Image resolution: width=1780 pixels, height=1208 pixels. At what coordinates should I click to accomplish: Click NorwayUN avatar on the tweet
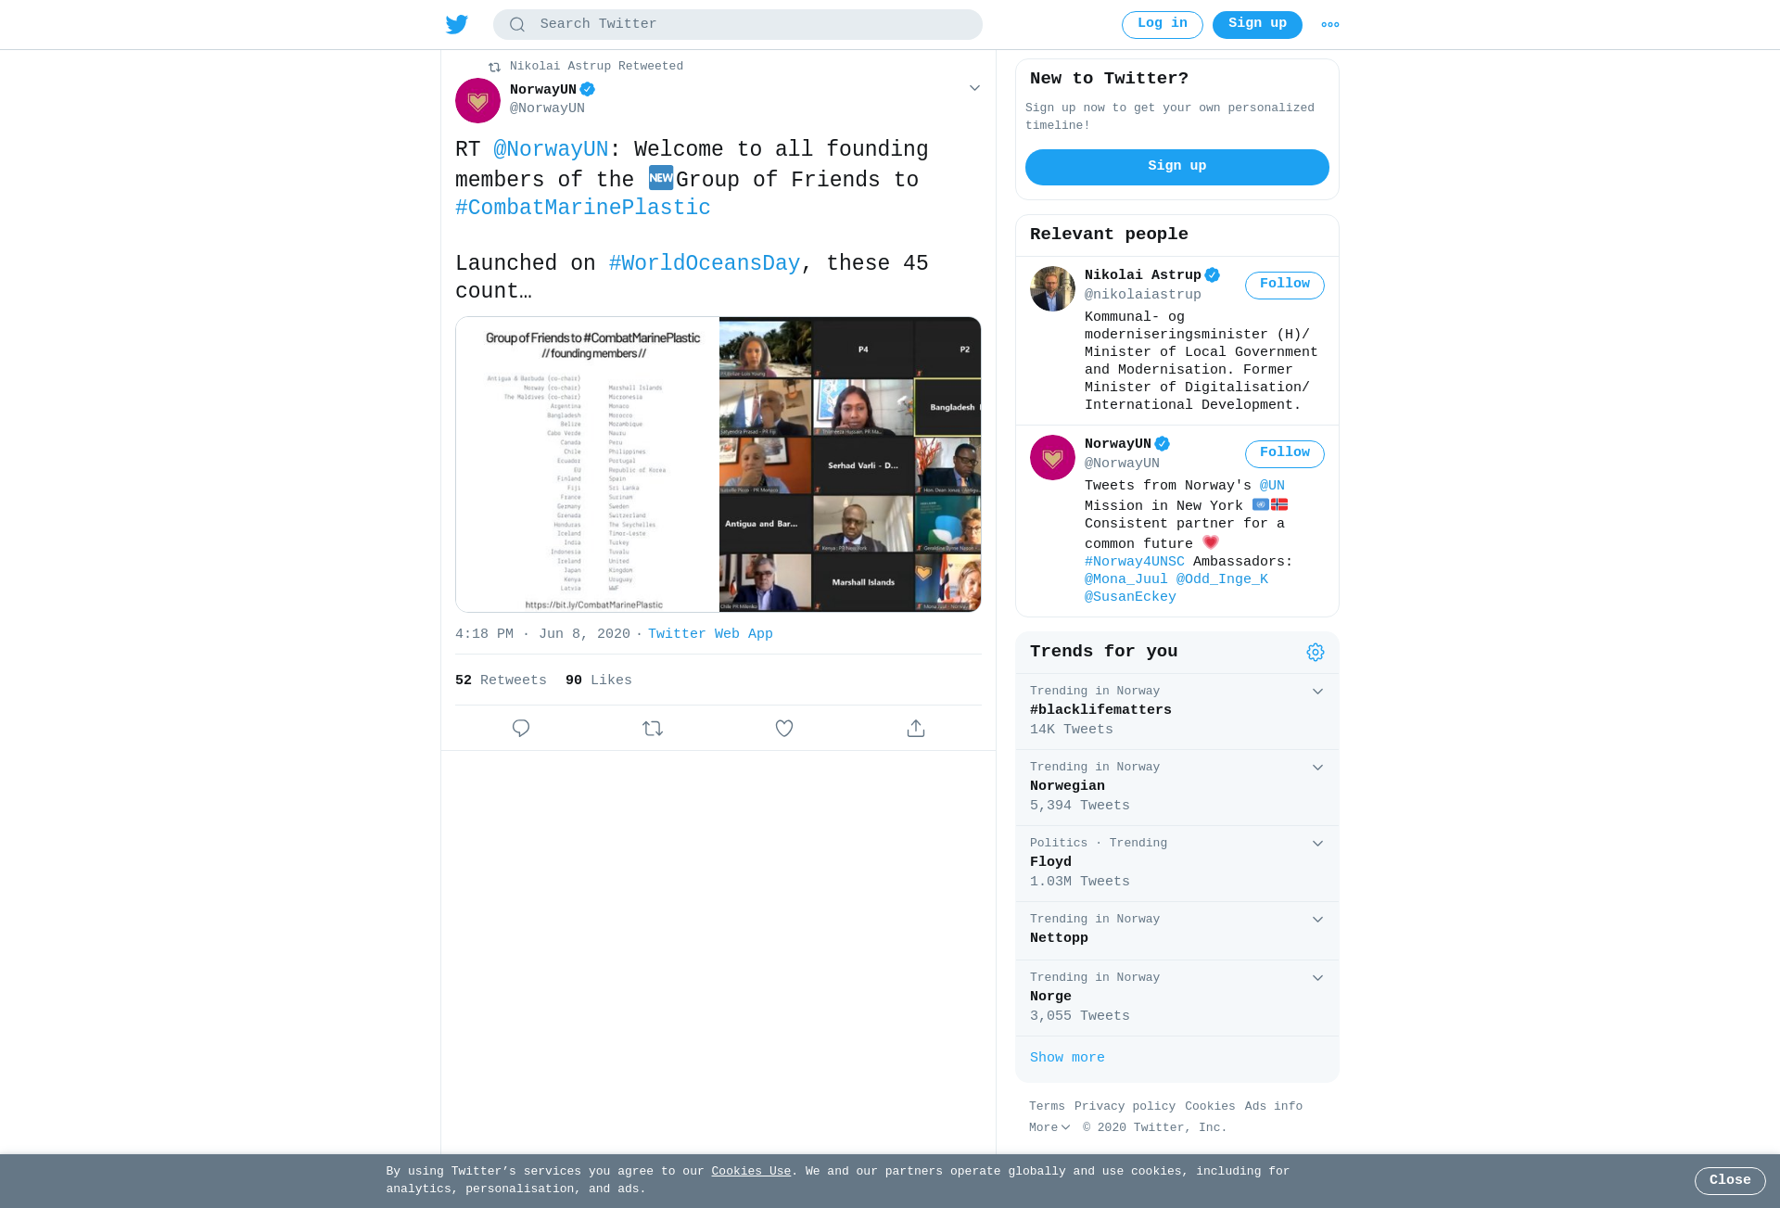point(477,100)
